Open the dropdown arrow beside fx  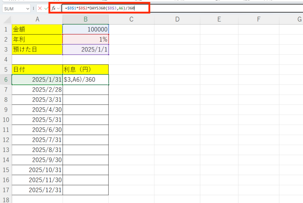click(x=59, y=8)
